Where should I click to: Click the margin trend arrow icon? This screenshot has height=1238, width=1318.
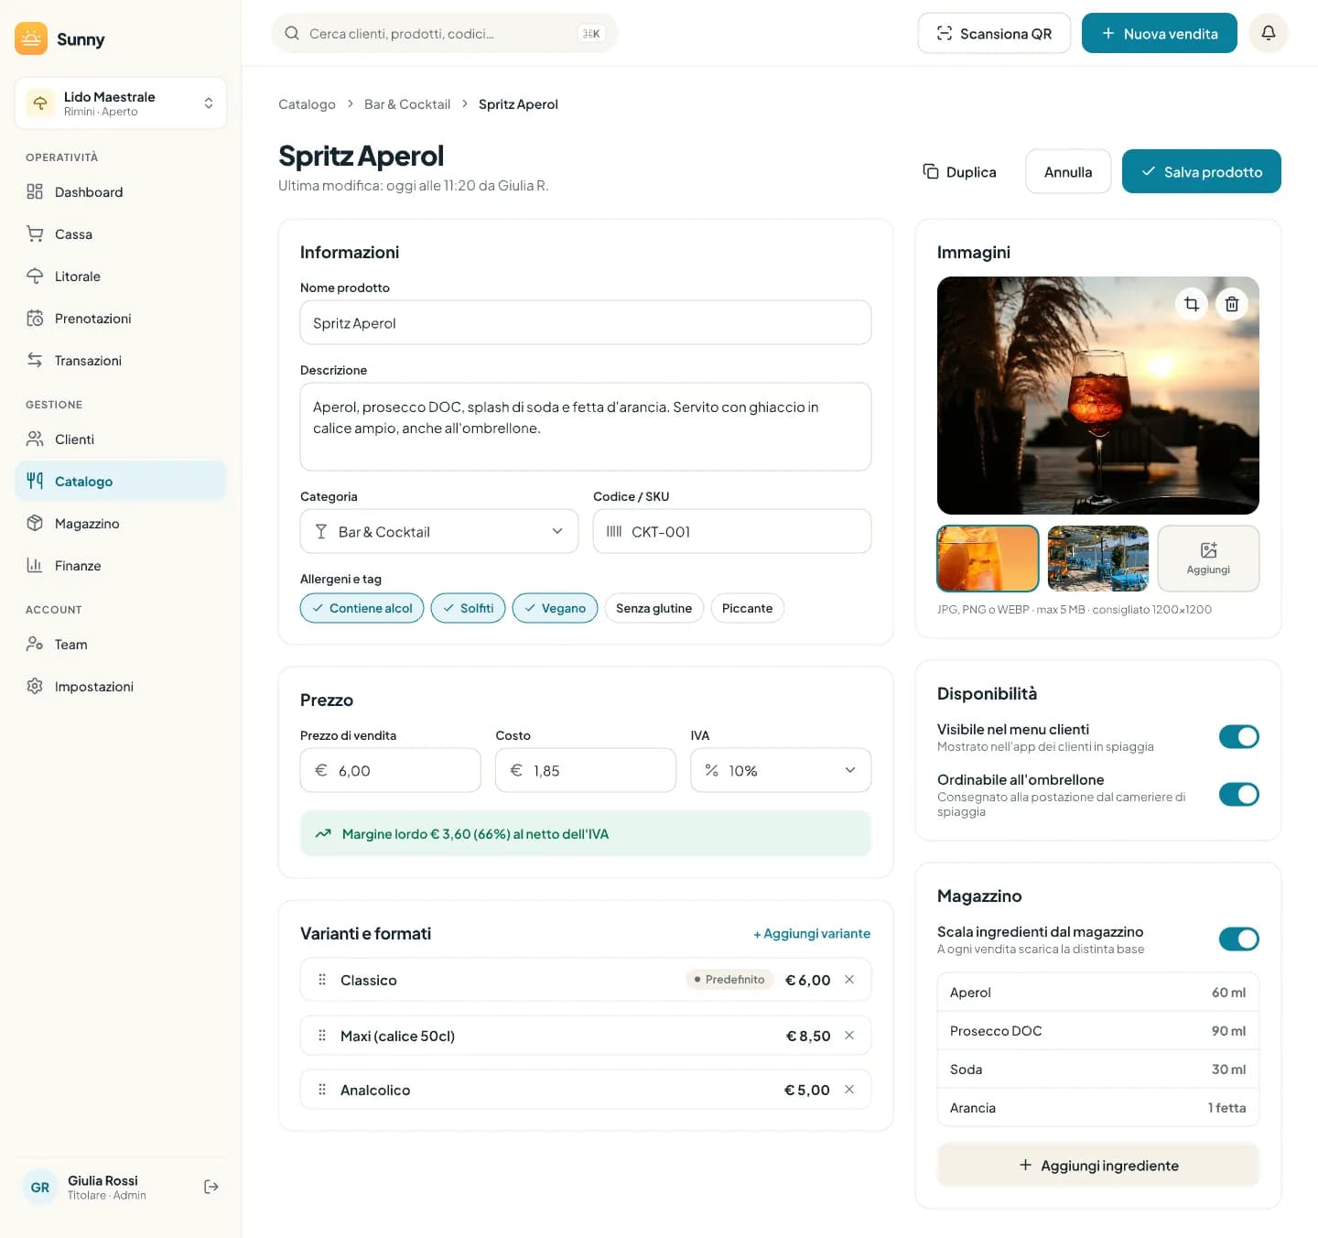click(323, 833)
